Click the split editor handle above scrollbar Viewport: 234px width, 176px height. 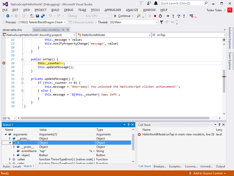224,40
